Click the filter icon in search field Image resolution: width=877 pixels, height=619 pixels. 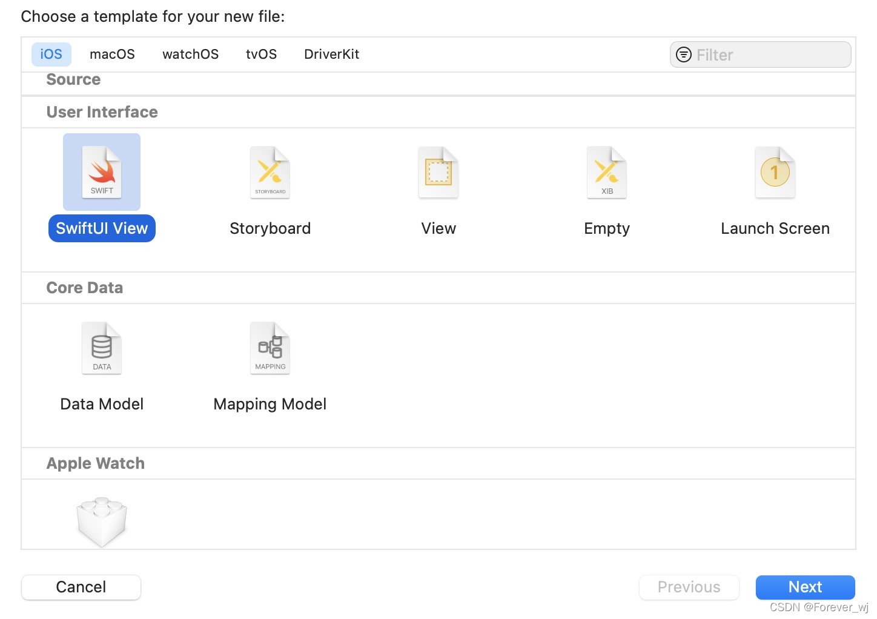[x=684, y=55]
